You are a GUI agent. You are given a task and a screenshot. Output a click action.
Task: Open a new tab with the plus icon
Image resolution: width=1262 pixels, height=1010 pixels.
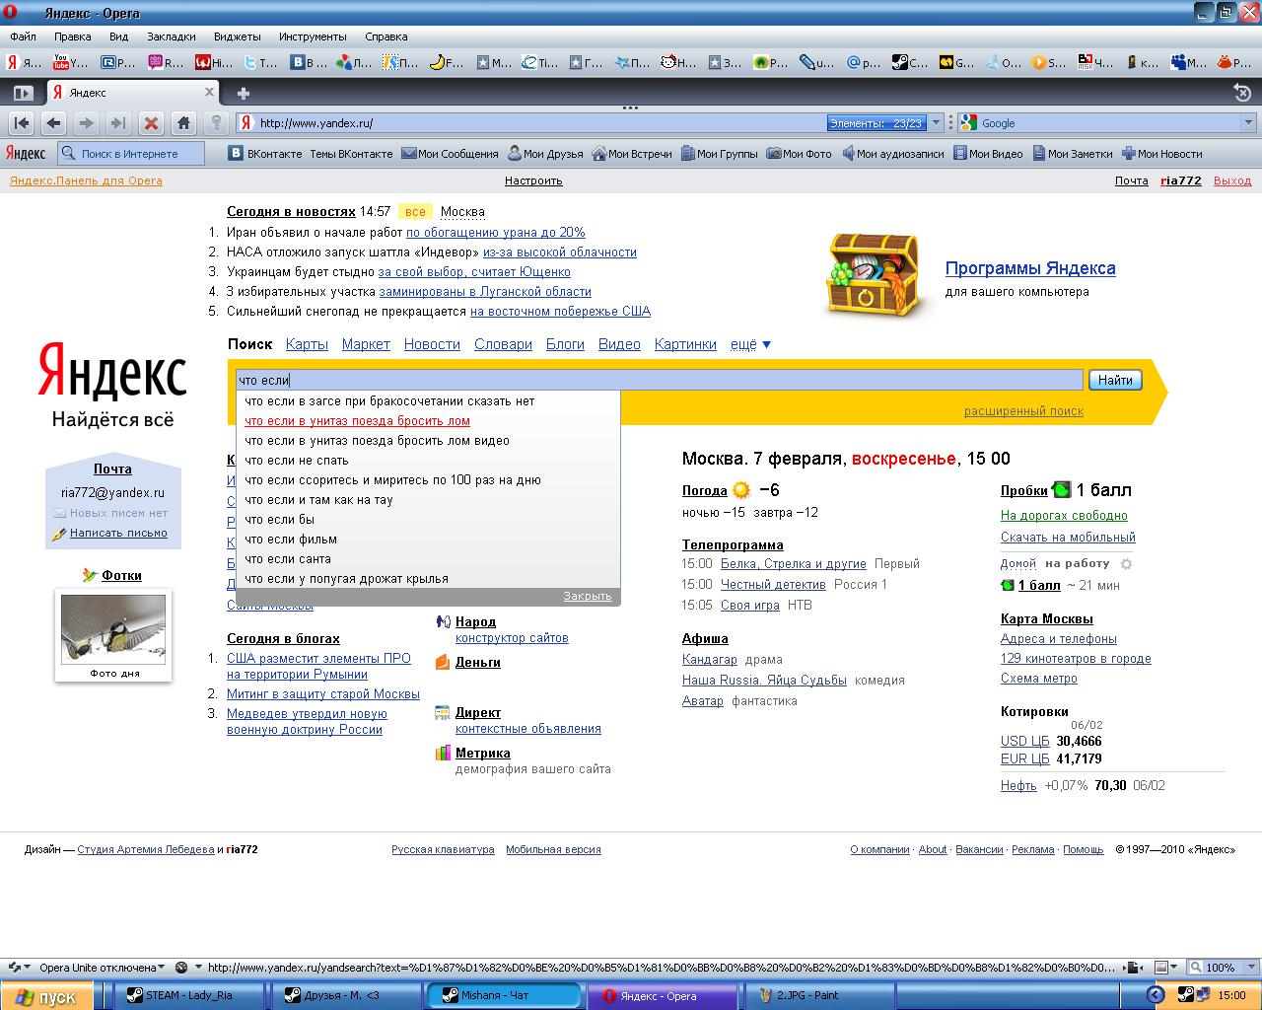click(243, 93)
